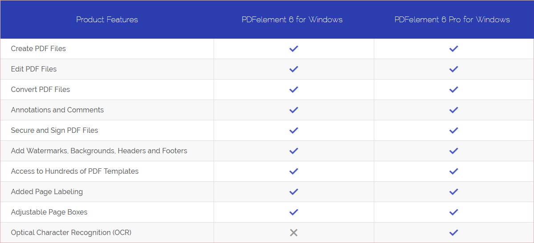Click watermarks row checkmark in Pro column
Image resolution: width=534 pixels, height=243 pixels.
click(x=454, y=151)
